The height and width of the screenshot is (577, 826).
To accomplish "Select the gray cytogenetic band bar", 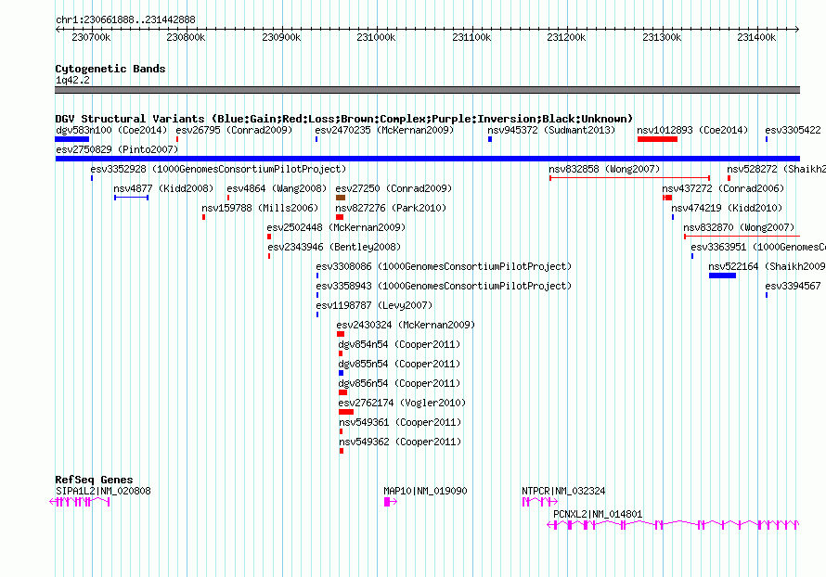I will (428, 90).
